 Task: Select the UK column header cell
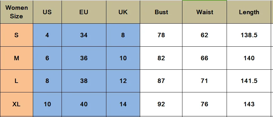[123, 12]
